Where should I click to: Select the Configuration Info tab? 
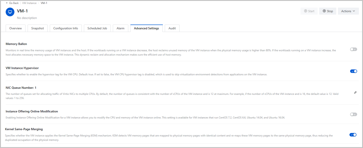click(x=66, y=28)
